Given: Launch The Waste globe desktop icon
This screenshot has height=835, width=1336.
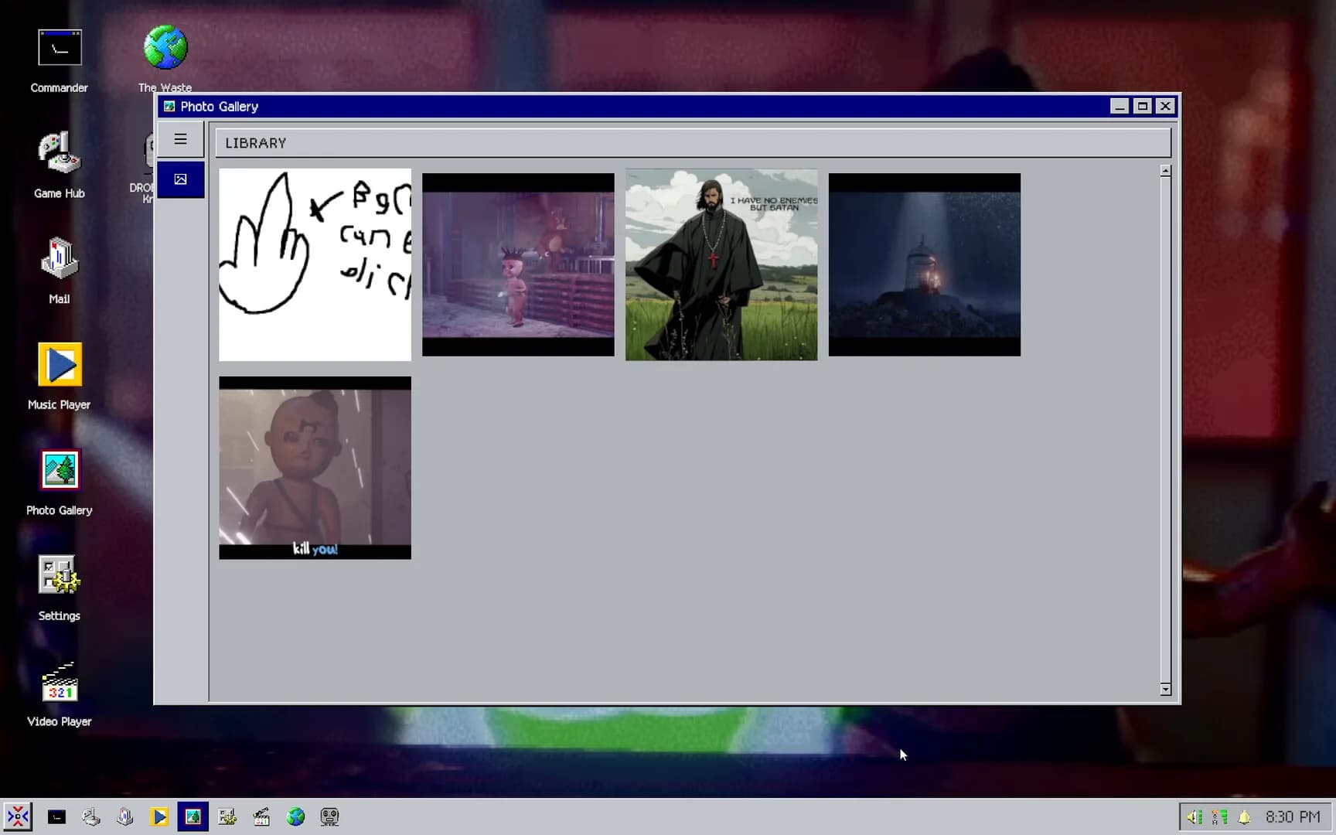Looking at the screenshot, I should click(x=165, y=59).
